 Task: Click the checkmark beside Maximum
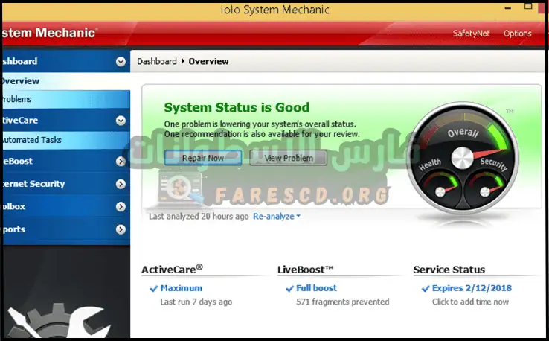[153, 288]
